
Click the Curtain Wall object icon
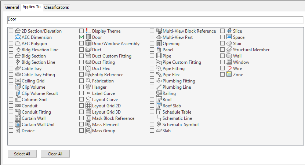tap(18, 118)
